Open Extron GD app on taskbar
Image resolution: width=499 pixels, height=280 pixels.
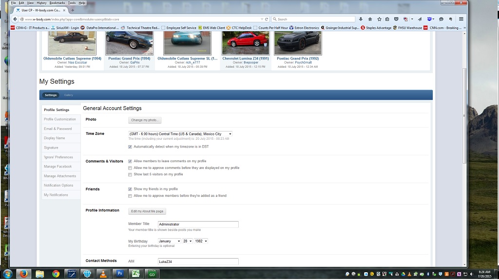(x=152, y=273)
